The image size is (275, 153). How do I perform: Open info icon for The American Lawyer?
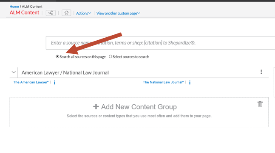coord(54,82)
